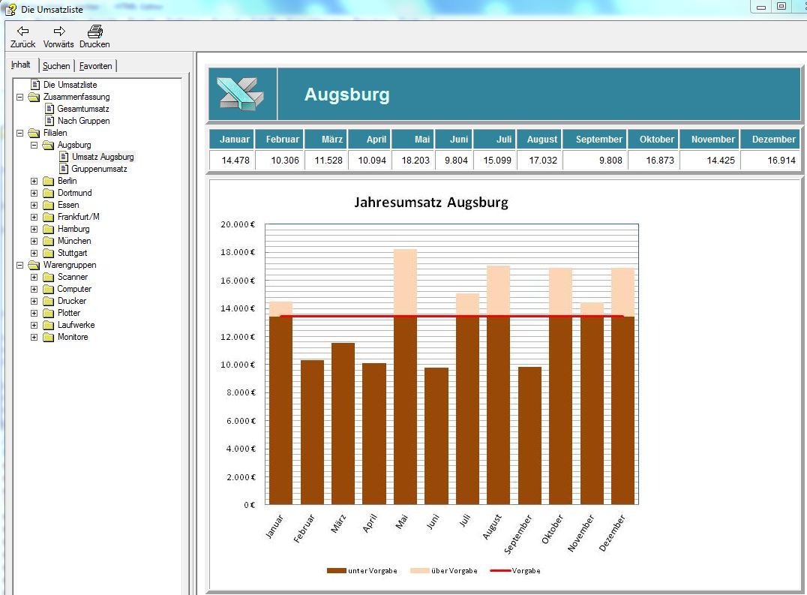
Task: Expand the München branch
Action: click(x=34, y=241)
